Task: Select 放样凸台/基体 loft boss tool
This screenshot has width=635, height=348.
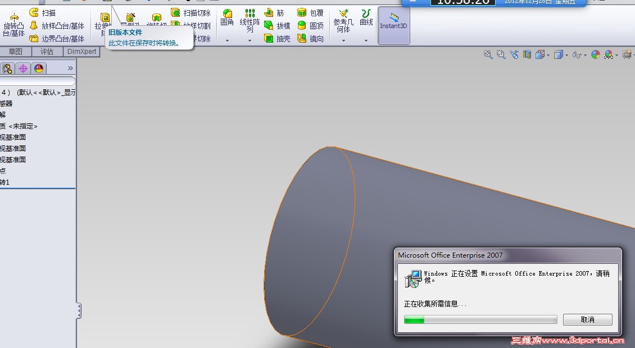Action: [x=57, y=26]
